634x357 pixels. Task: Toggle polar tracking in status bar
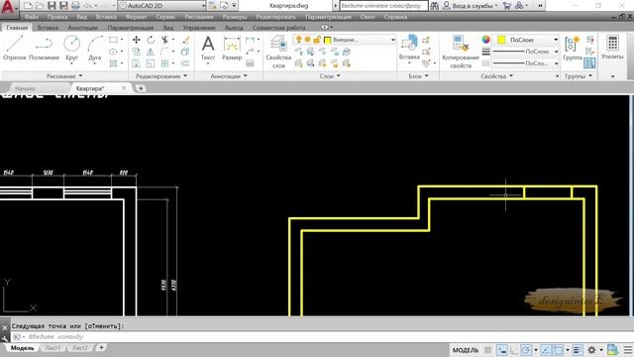pos(526,350)
